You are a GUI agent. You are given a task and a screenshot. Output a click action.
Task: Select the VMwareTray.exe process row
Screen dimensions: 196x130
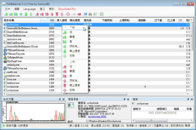pos(96,54)
